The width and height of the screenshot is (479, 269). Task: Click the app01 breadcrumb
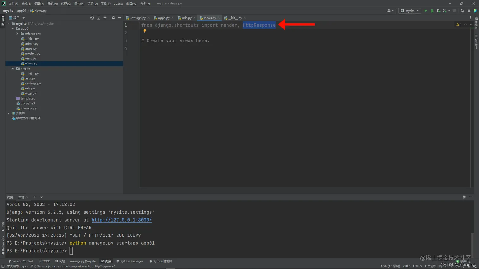(22, 11)
